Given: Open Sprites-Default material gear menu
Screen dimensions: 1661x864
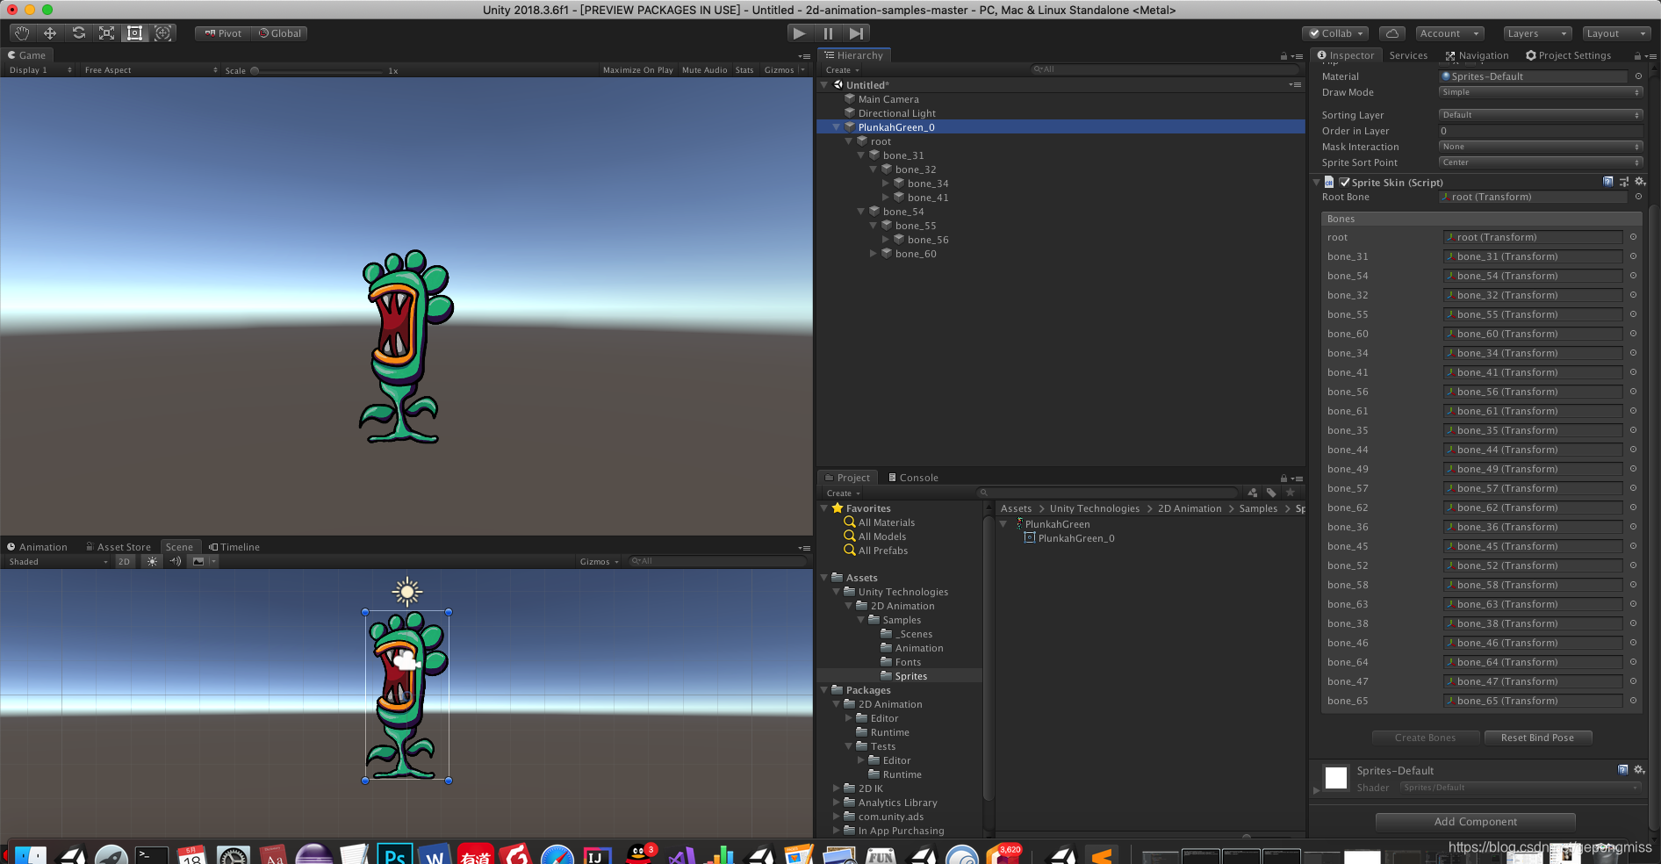Looking at the screenshot, I should tap(1639, 770).
